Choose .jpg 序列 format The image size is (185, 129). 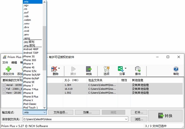[33, 42]
